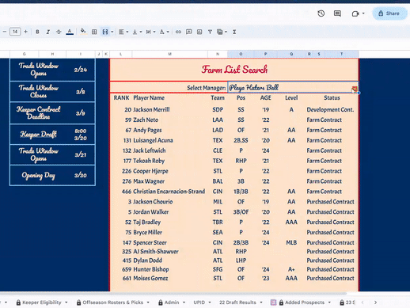This screenshot has height=308, width=410.
Task: Open Offseason Rosters & Picks tab menu arrow
Action: (x=148, y=302)
